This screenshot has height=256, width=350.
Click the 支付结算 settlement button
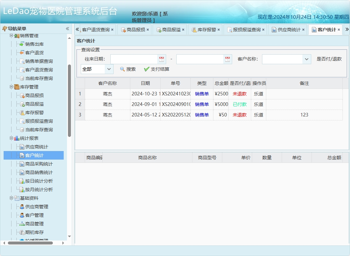tap(159, 69)
